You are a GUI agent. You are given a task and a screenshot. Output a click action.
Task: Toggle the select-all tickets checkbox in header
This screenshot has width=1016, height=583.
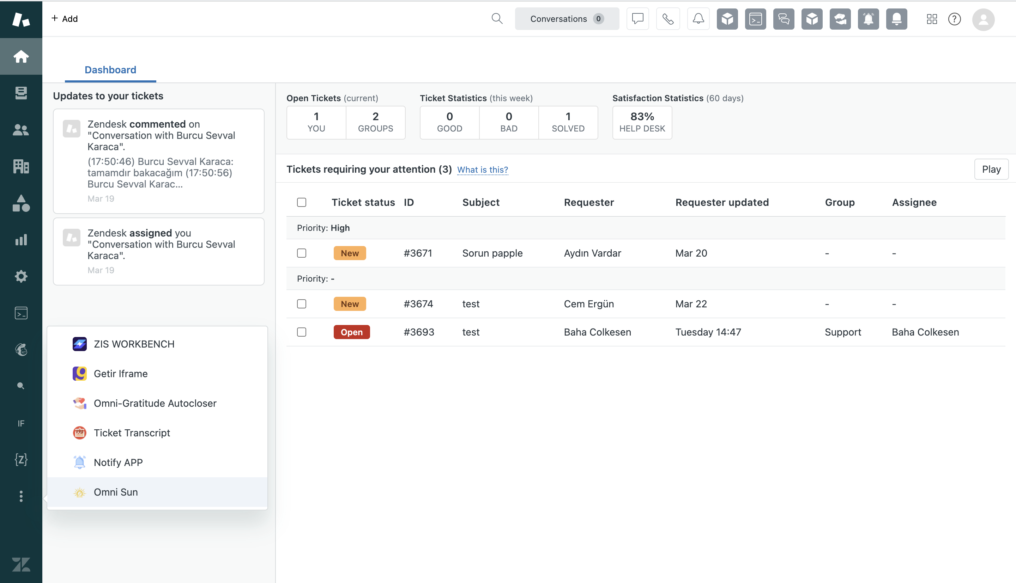tap(302, 202)
